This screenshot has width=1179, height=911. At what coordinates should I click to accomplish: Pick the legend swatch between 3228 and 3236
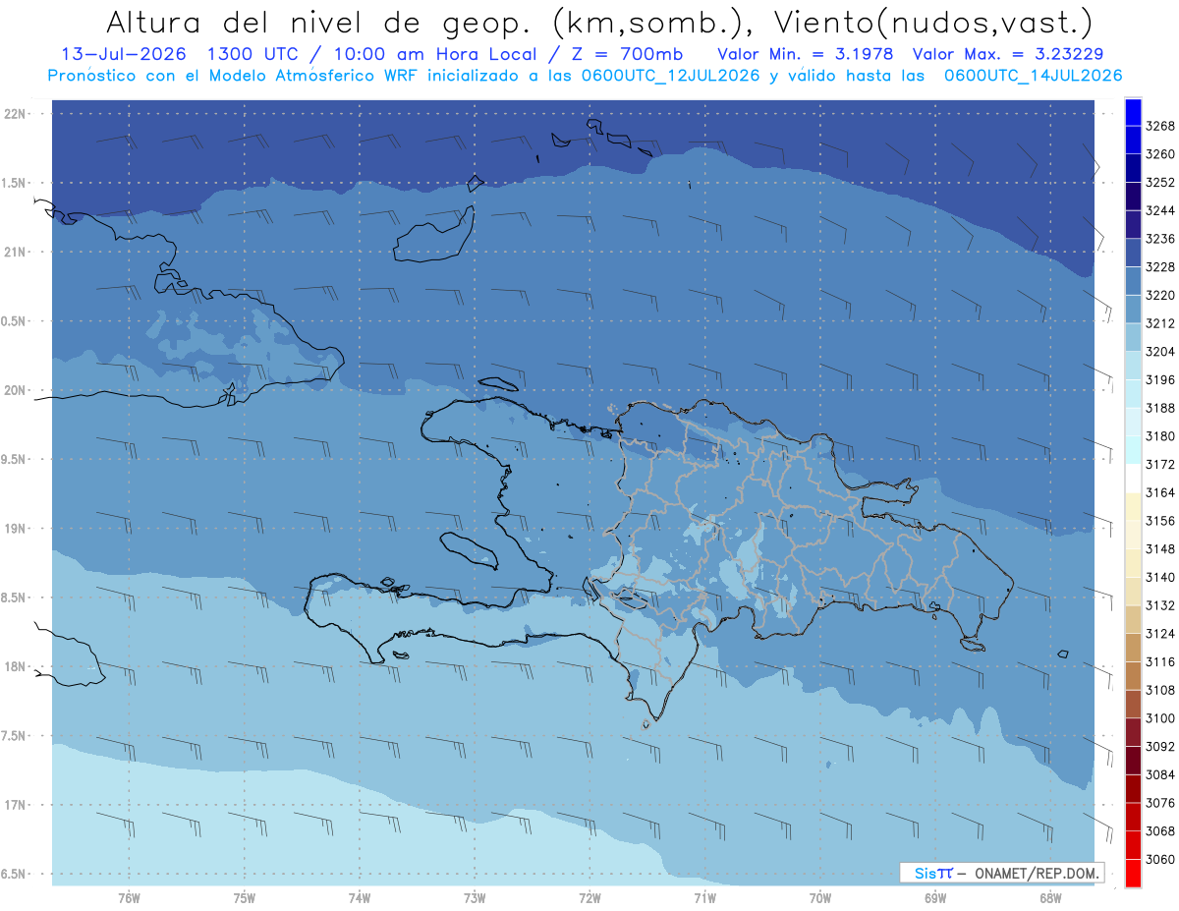point(1133,253)
